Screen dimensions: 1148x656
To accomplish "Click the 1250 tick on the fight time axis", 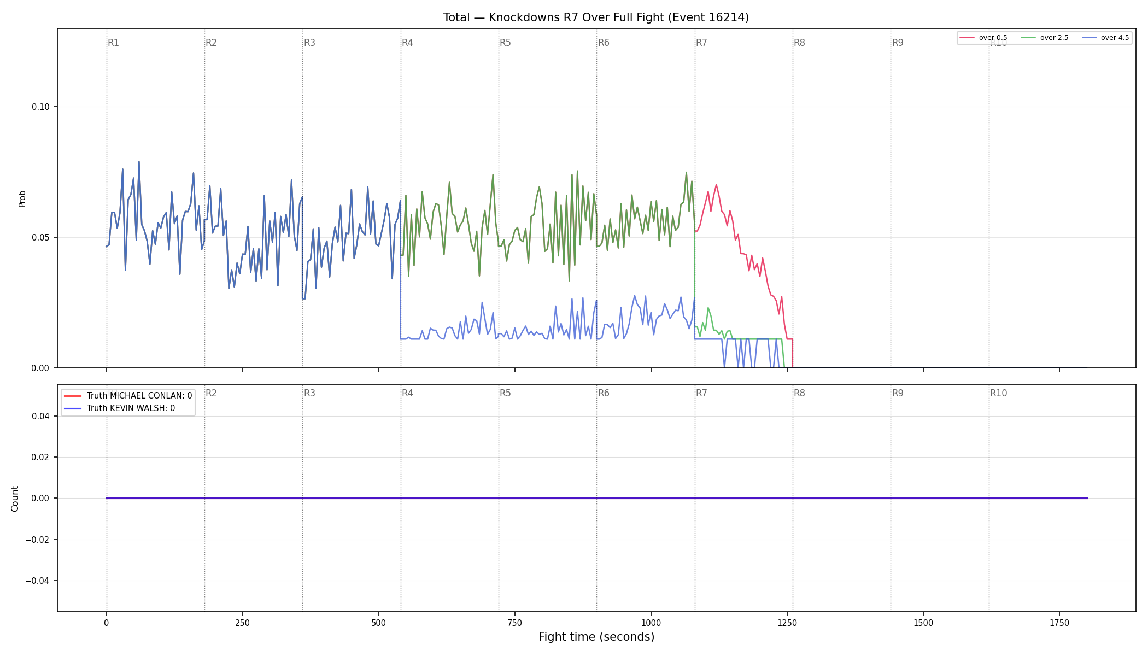I will click(x=787, y=623).
